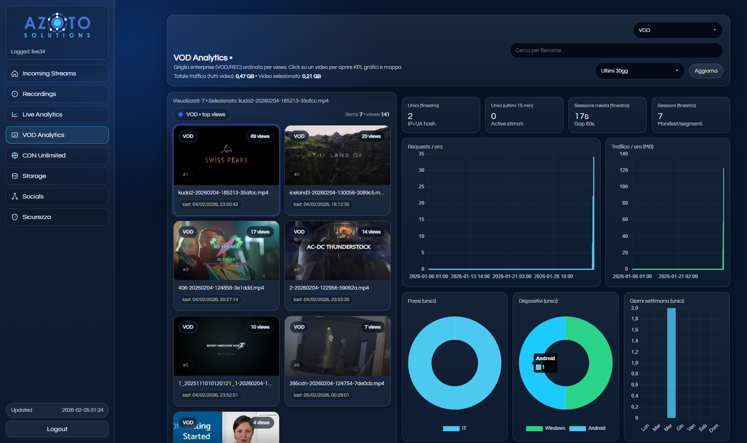Image resolution: width=747 pixels, height=443 pixels.
Task: Click the Storage database icon
Action: pos(15,176)
